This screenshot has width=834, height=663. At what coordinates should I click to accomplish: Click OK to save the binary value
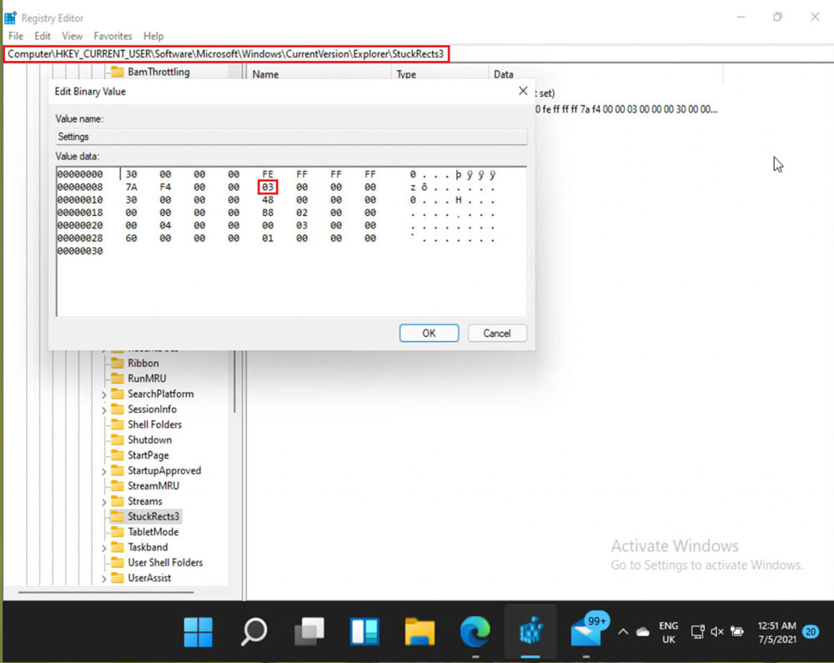click(429, 333)
